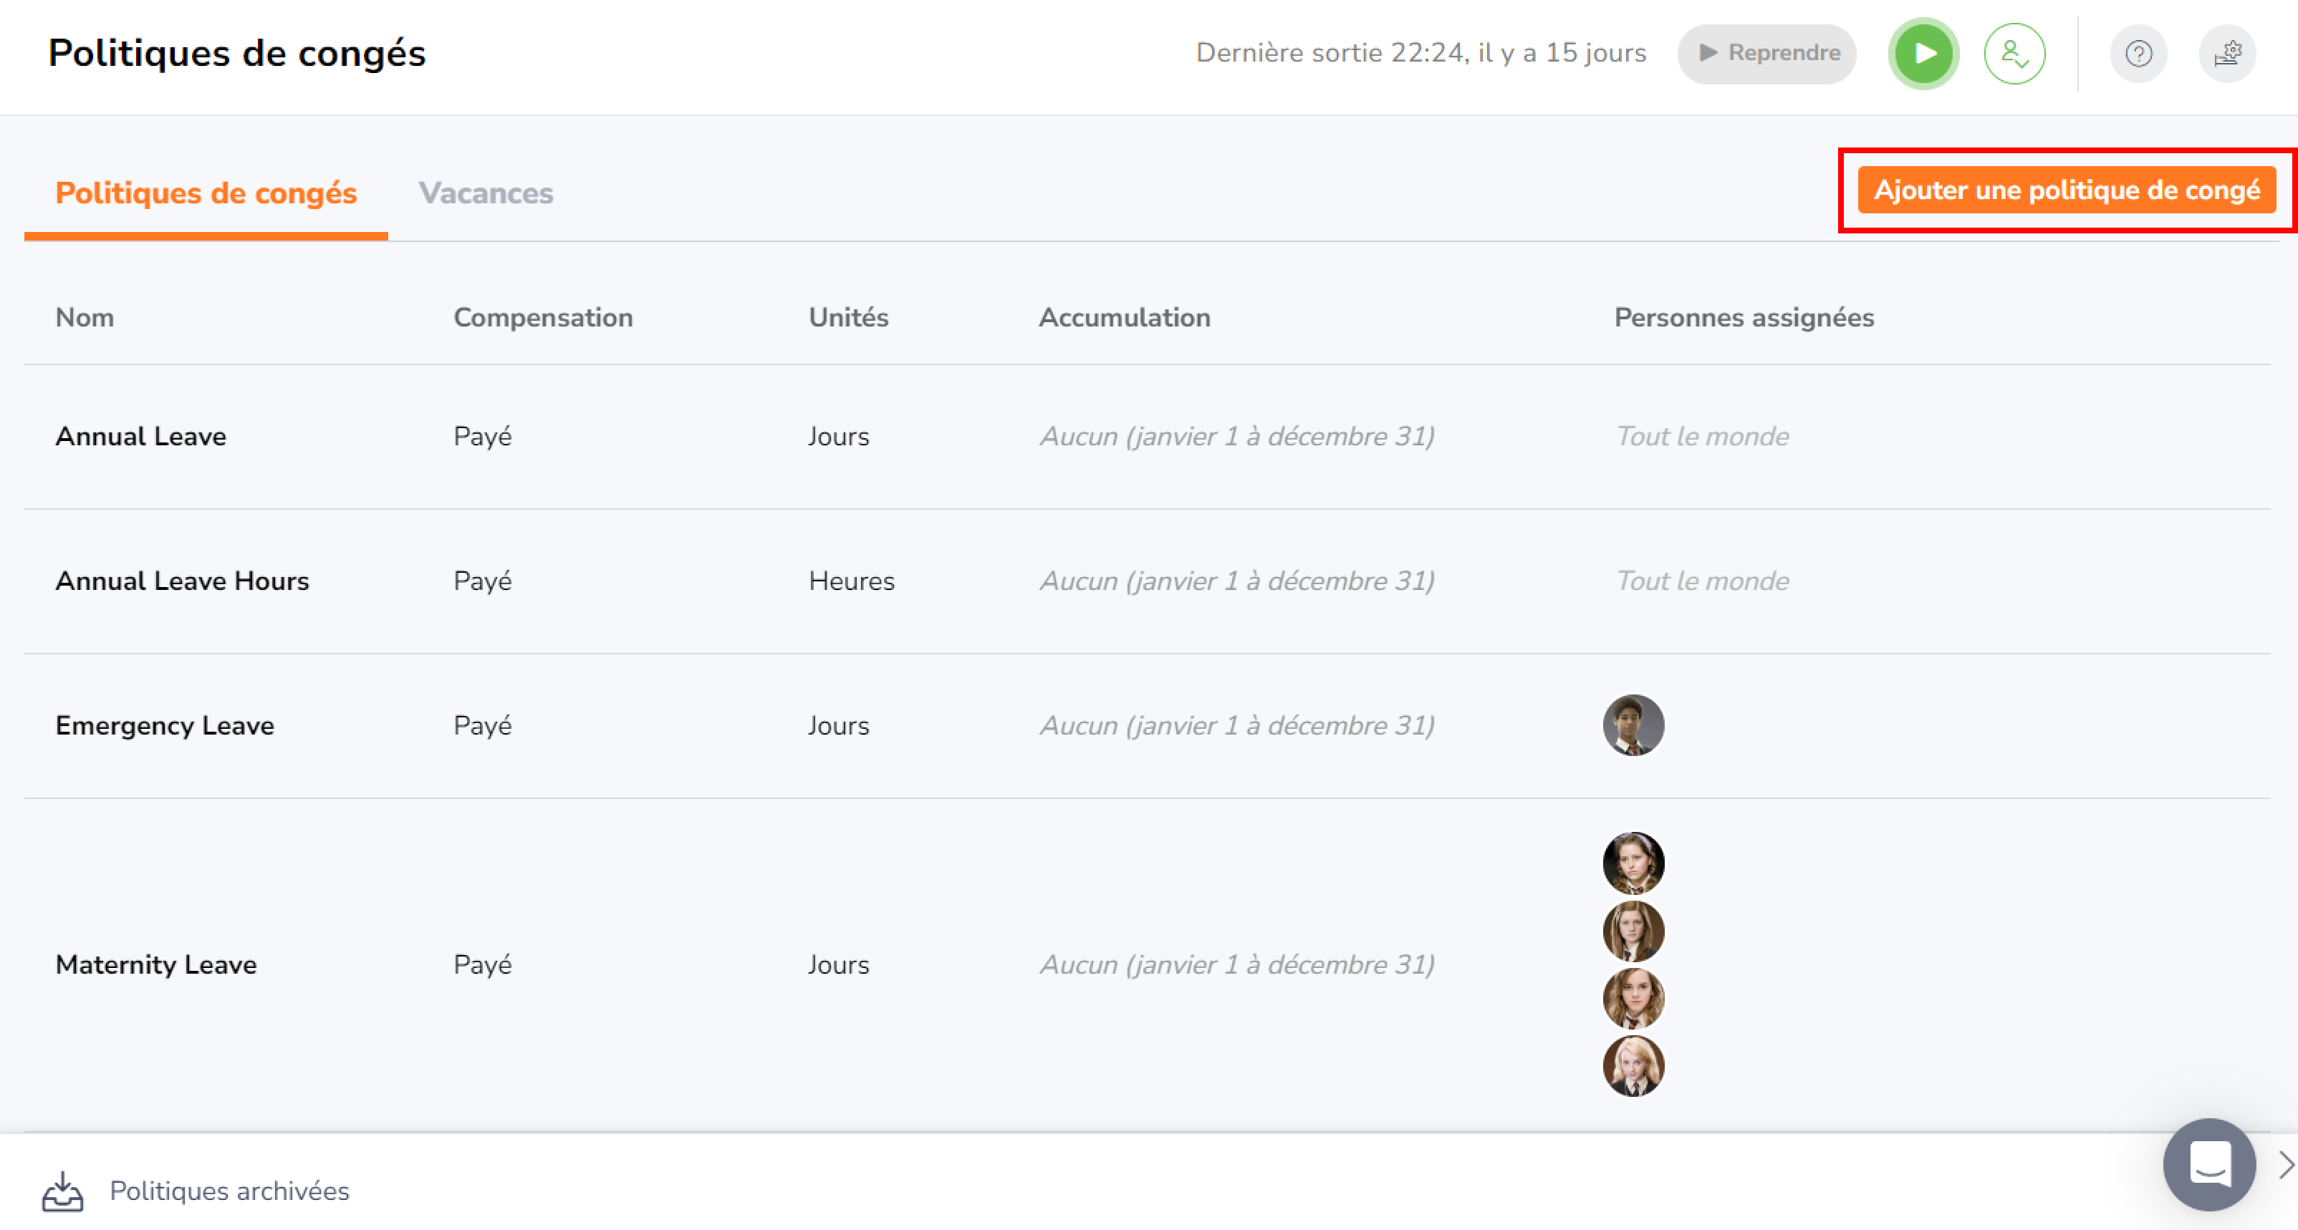Image resolution: width=2298 pixels, height=1230 pixels.
Task: Open the Annual Leave Hours policy
Action: pyautogui.click(x=182, y=580)
